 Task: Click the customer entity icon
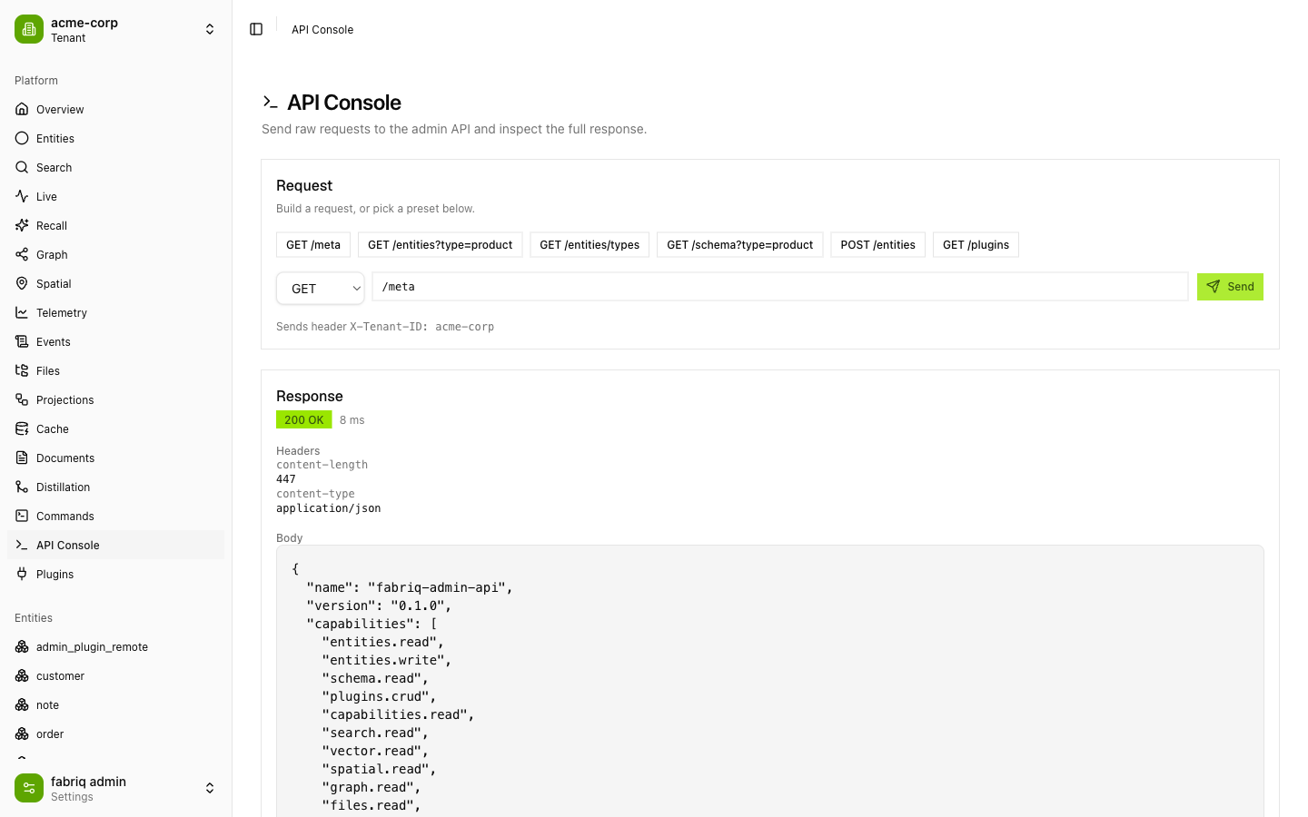click(22, 675)
